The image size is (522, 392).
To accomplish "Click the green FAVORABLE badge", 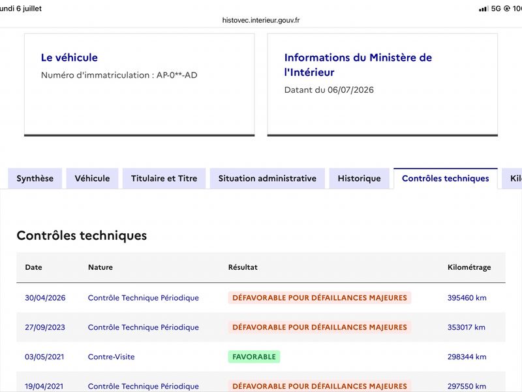I will 254,357.
